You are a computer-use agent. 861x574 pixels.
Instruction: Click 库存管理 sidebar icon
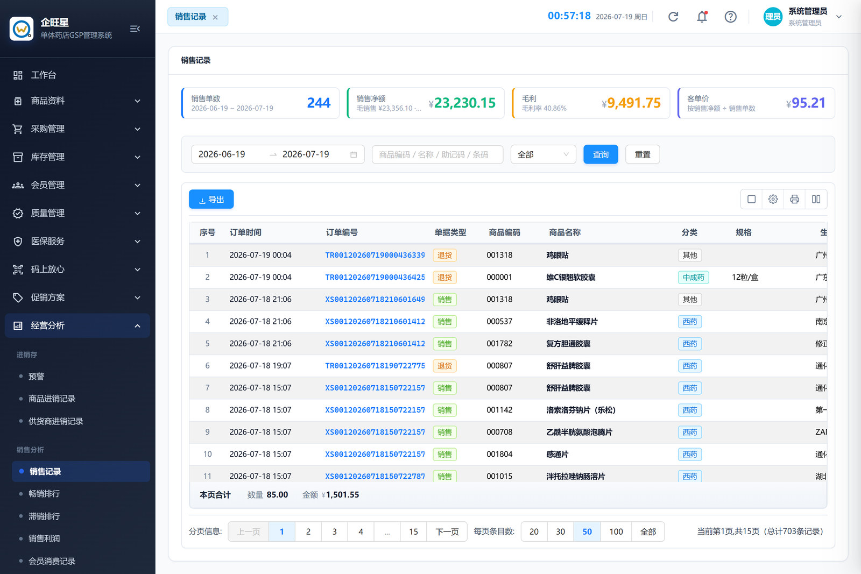[x=18, y=157]
